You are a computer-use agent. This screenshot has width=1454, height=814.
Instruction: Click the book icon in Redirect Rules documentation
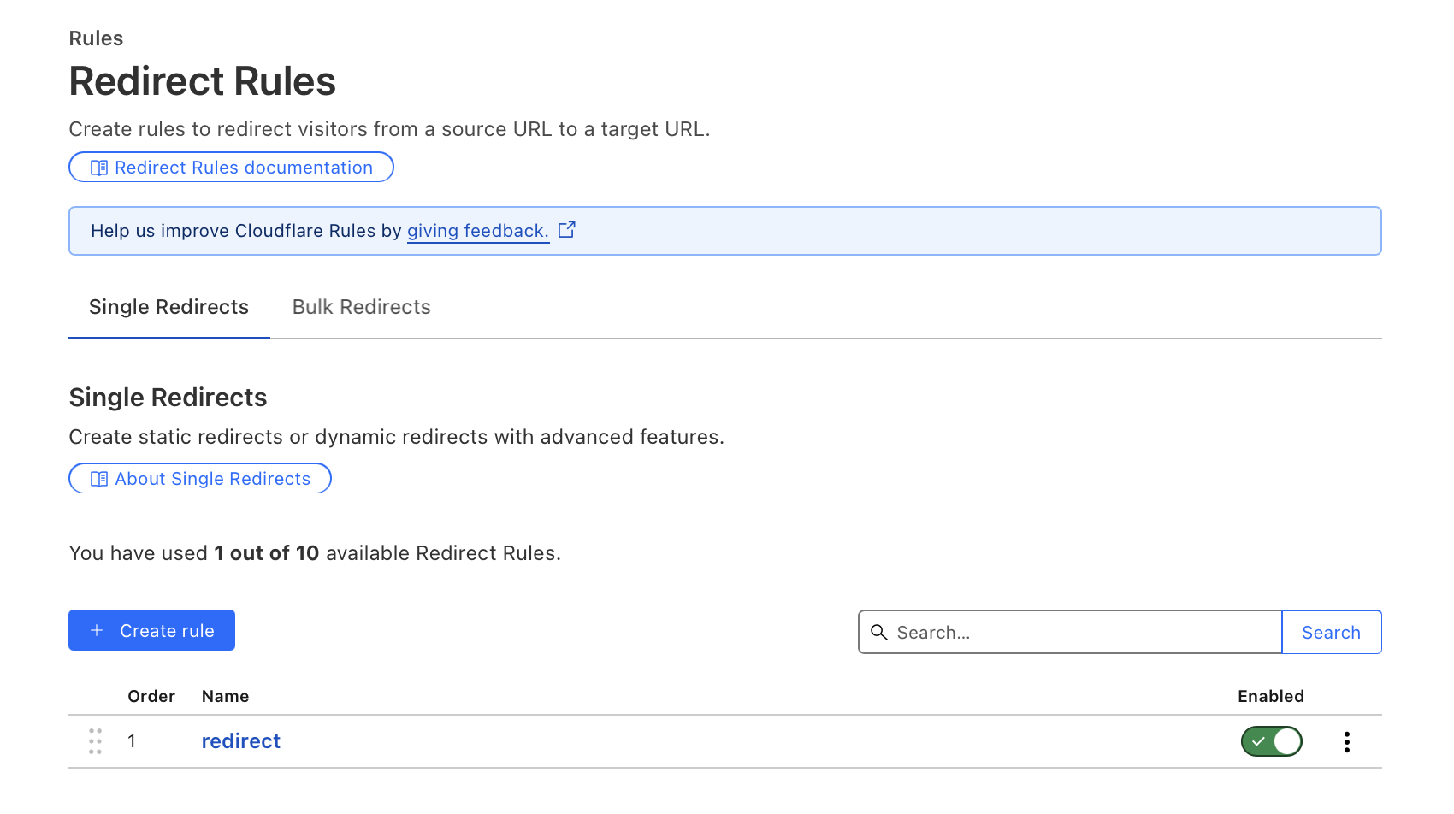[99, 168]
